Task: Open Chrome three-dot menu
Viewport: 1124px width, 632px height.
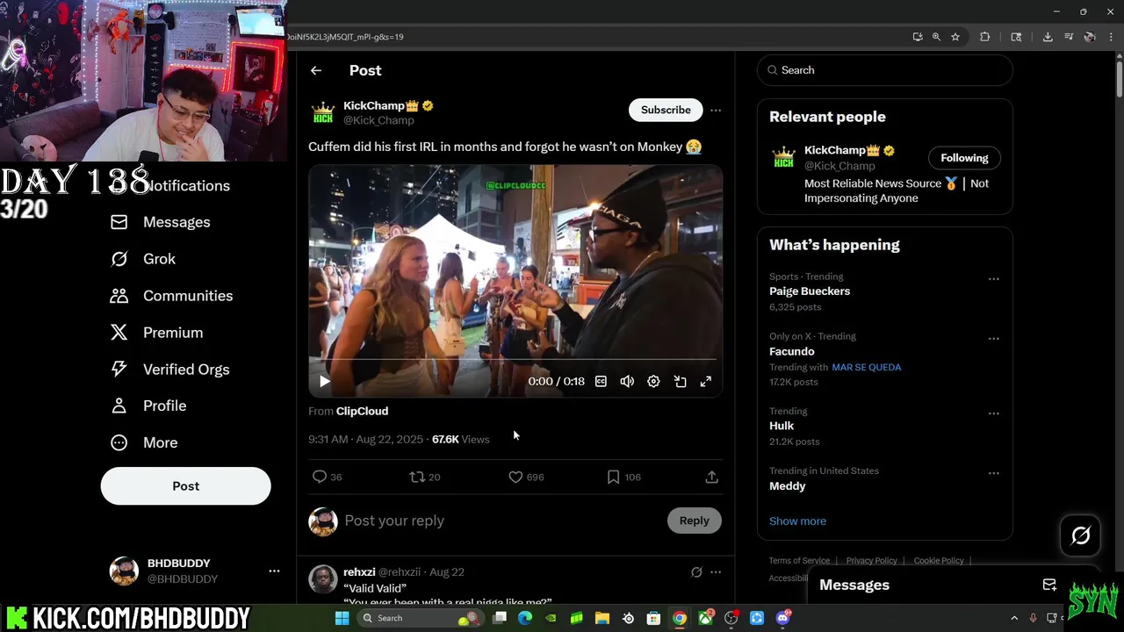Action: pyautogui.click(x=1112, y=37)
